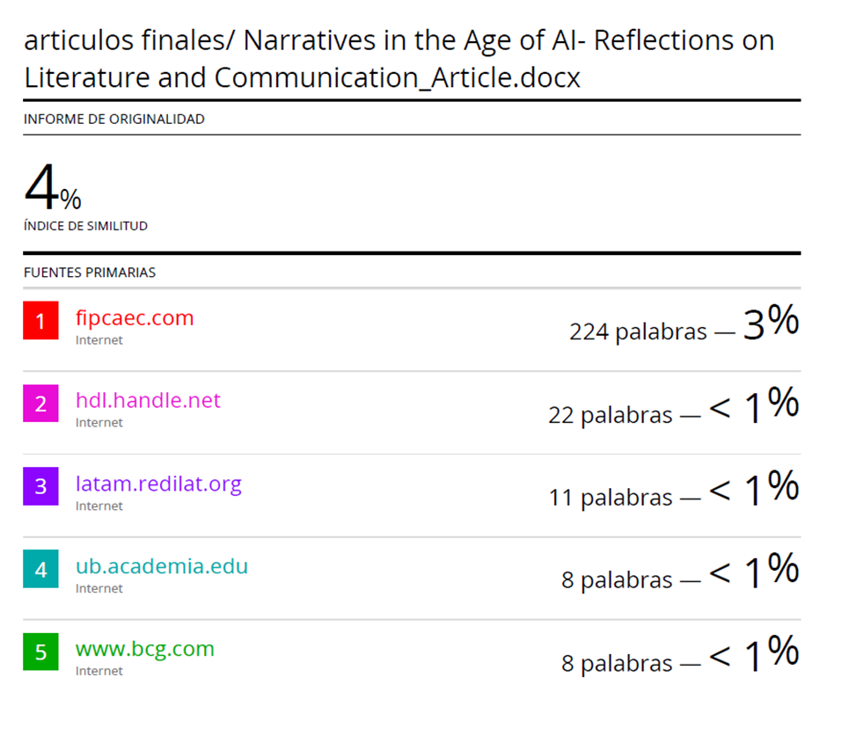Viewport: 848px width, 750px height.
Task: Click the teal number 4 source badge
Action: coord(40,570)
